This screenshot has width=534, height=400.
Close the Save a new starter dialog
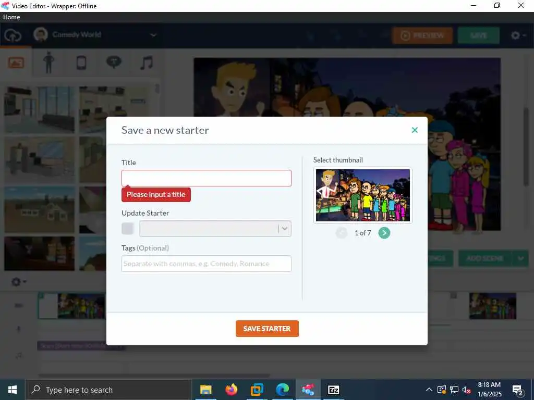(x=415, y=130)
